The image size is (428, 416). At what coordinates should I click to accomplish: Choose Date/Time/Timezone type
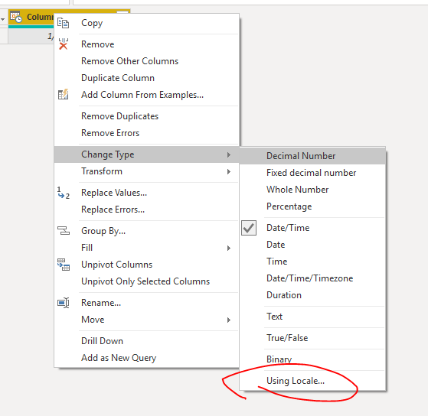click(x=312, y=278)
